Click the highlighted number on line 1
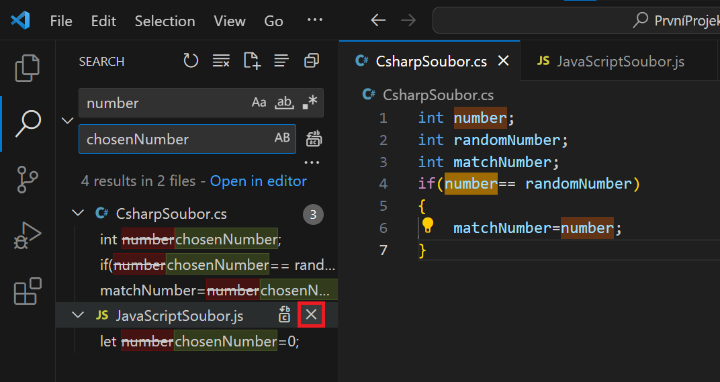This screenshot has width=720, height=382. tap(480, 118)
